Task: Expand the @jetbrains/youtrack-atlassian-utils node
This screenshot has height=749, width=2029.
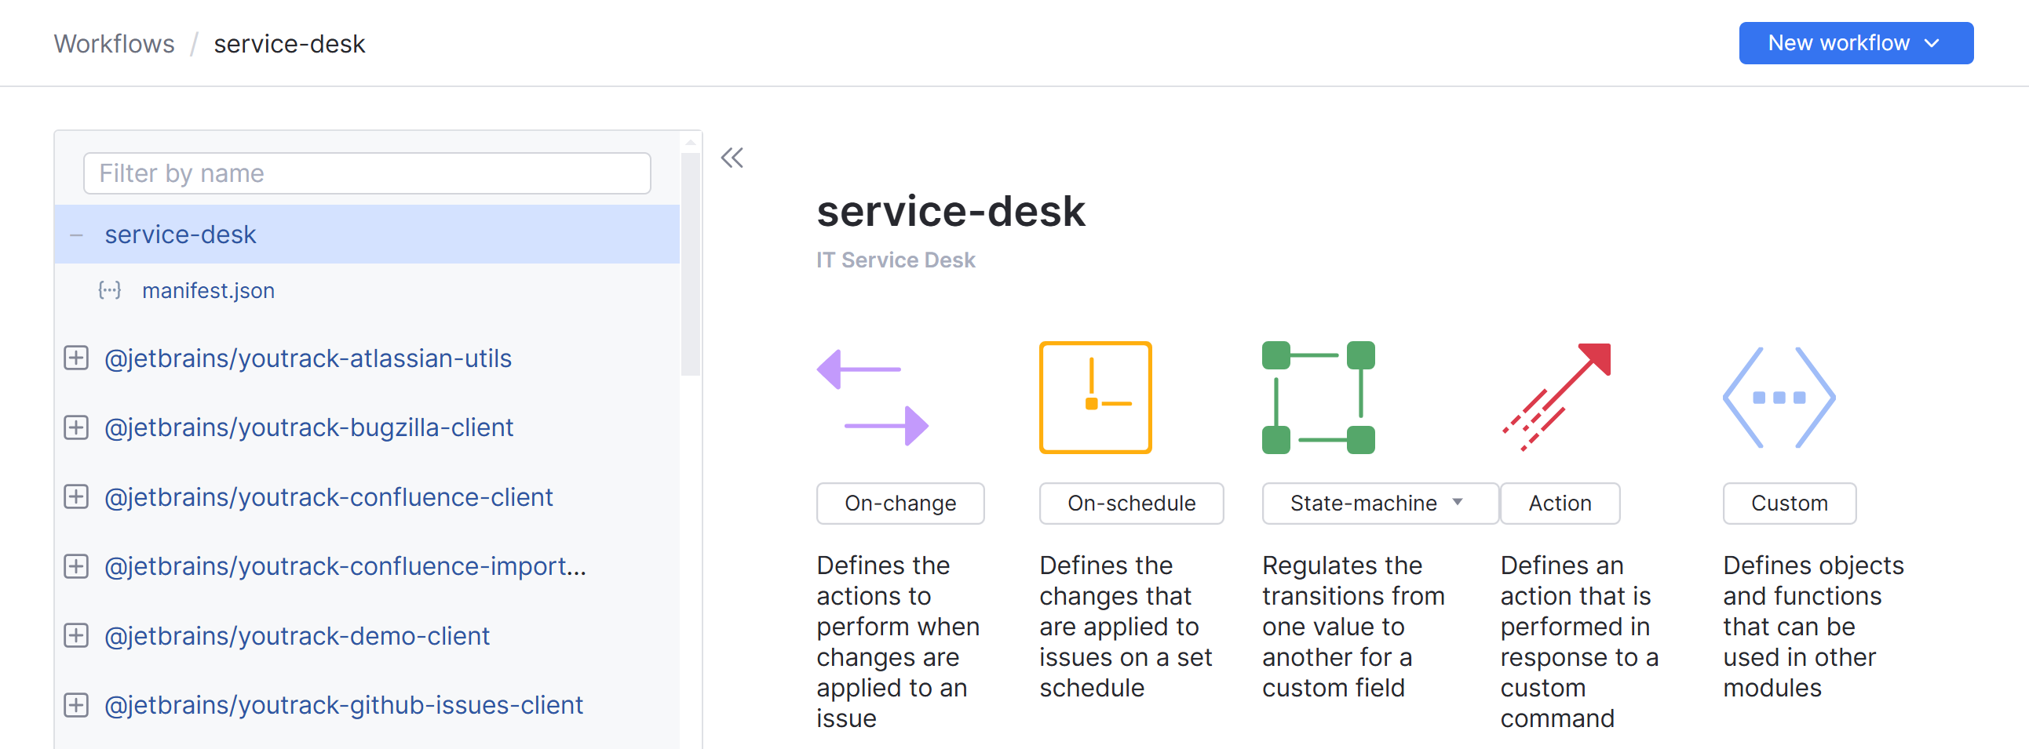Action: coord(75,358)
